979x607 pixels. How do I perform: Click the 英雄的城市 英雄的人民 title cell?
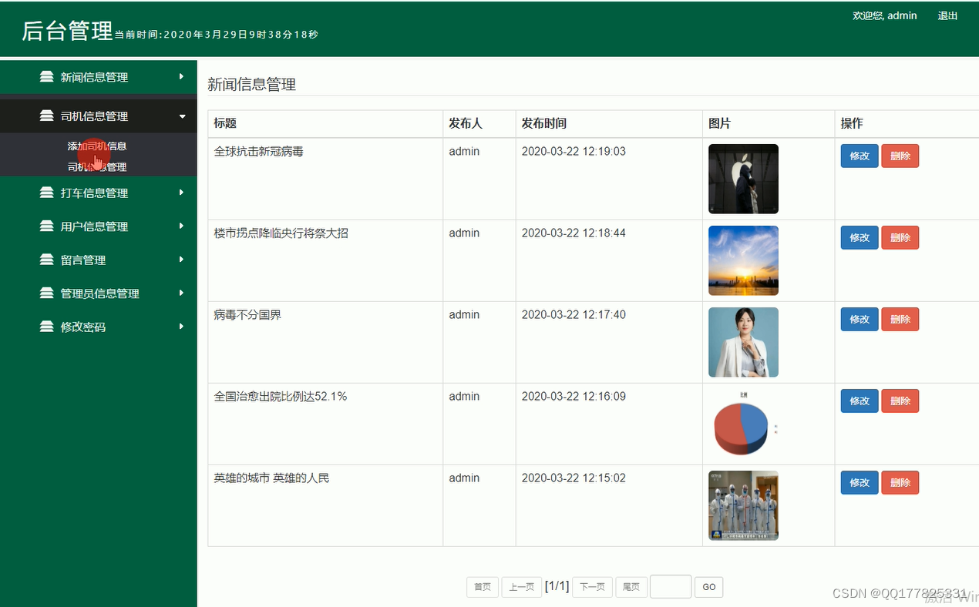click(325, 505)
